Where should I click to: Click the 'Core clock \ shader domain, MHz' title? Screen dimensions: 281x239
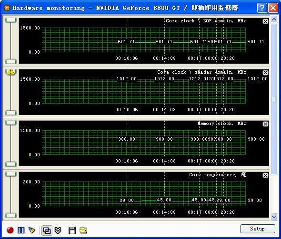(x=201, y=72)
